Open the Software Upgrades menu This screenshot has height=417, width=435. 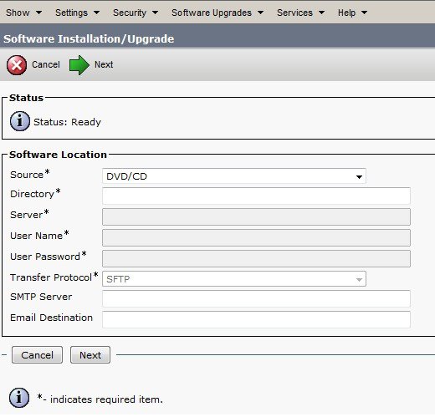pyautogui.click(x=217, y=13)
